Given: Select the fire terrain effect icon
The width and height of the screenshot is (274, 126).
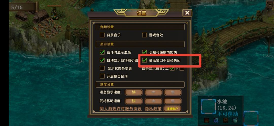Looking at the screenshot, I should [x=207, y=120].
